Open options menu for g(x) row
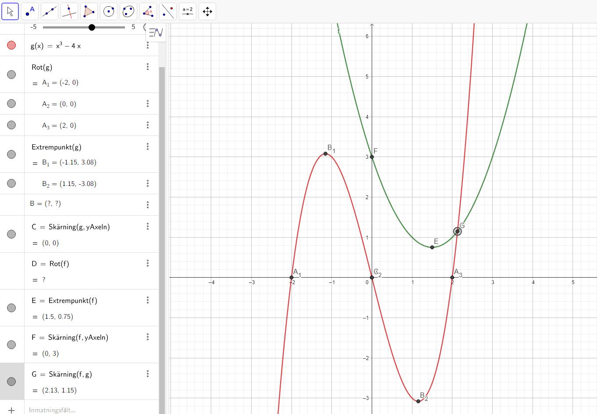The width and height of the screenshot is (597, 414). coord(148,45)
